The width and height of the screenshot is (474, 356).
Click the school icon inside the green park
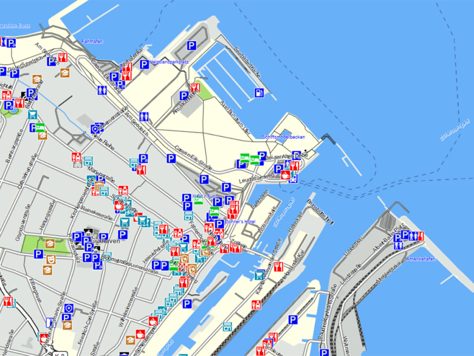[50, 244]
